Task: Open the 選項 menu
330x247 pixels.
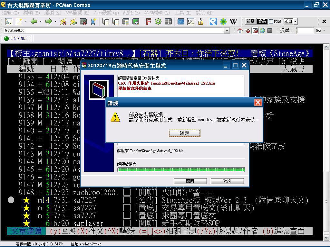Action: (53, 13)
